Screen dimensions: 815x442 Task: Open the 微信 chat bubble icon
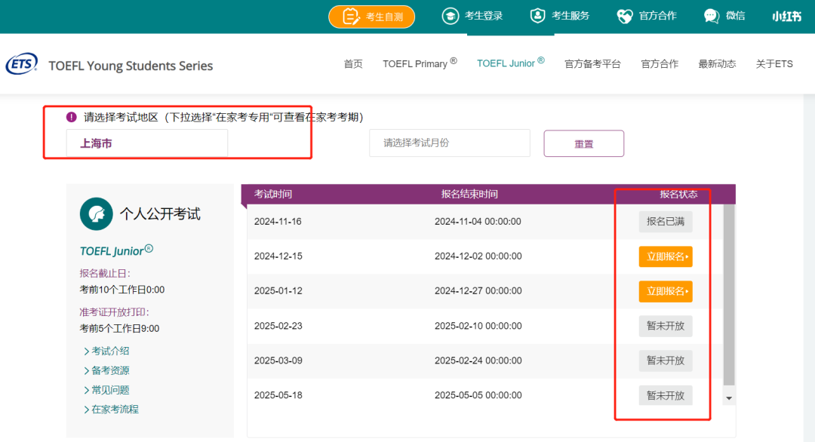click(711, 16)
